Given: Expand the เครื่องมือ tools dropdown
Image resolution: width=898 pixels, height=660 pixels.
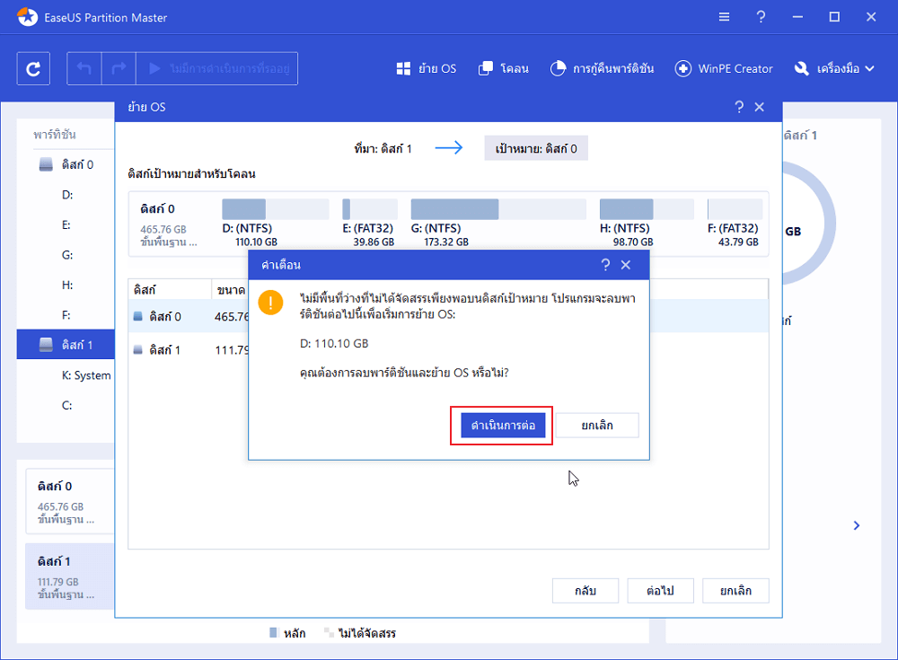Looking at the screenshot, I should [834, 69].
